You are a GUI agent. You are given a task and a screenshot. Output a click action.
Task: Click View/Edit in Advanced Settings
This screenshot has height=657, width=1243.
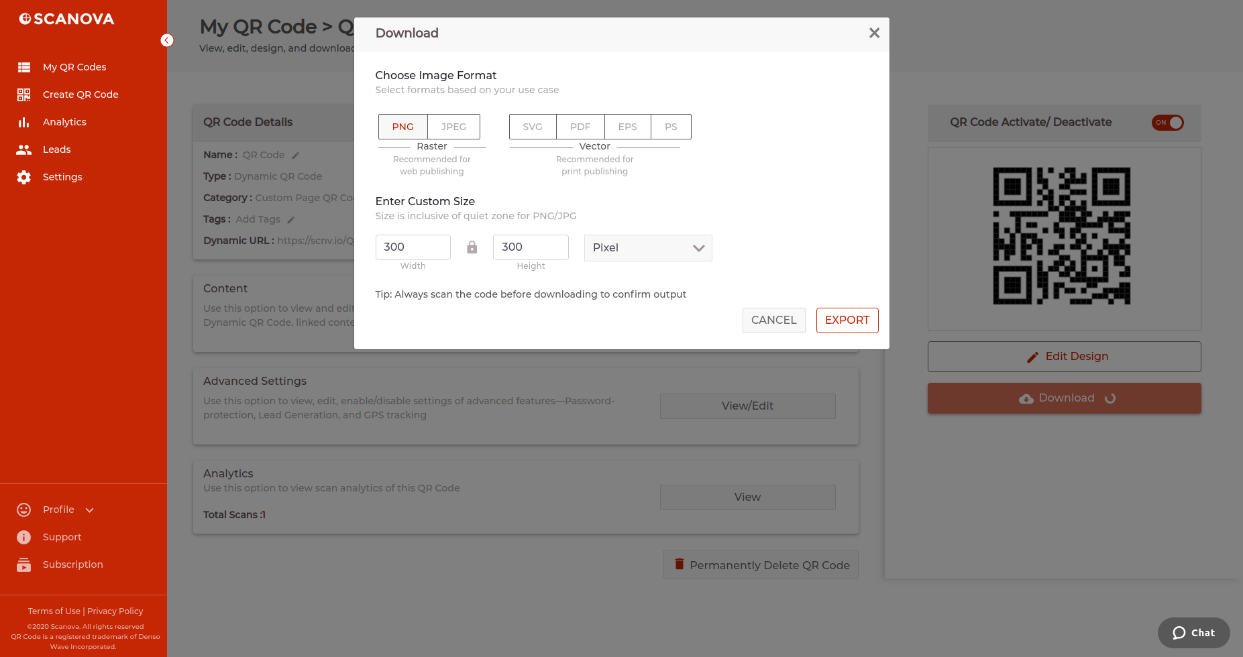tap(748, 406)
